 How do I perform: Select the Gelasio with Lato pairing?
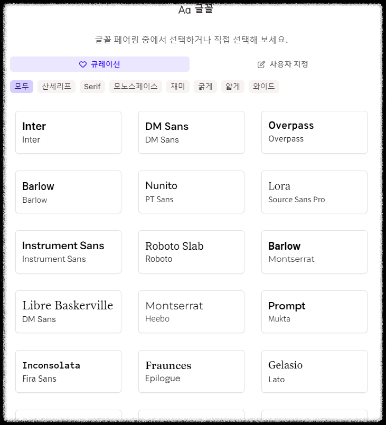coord(314,371)
